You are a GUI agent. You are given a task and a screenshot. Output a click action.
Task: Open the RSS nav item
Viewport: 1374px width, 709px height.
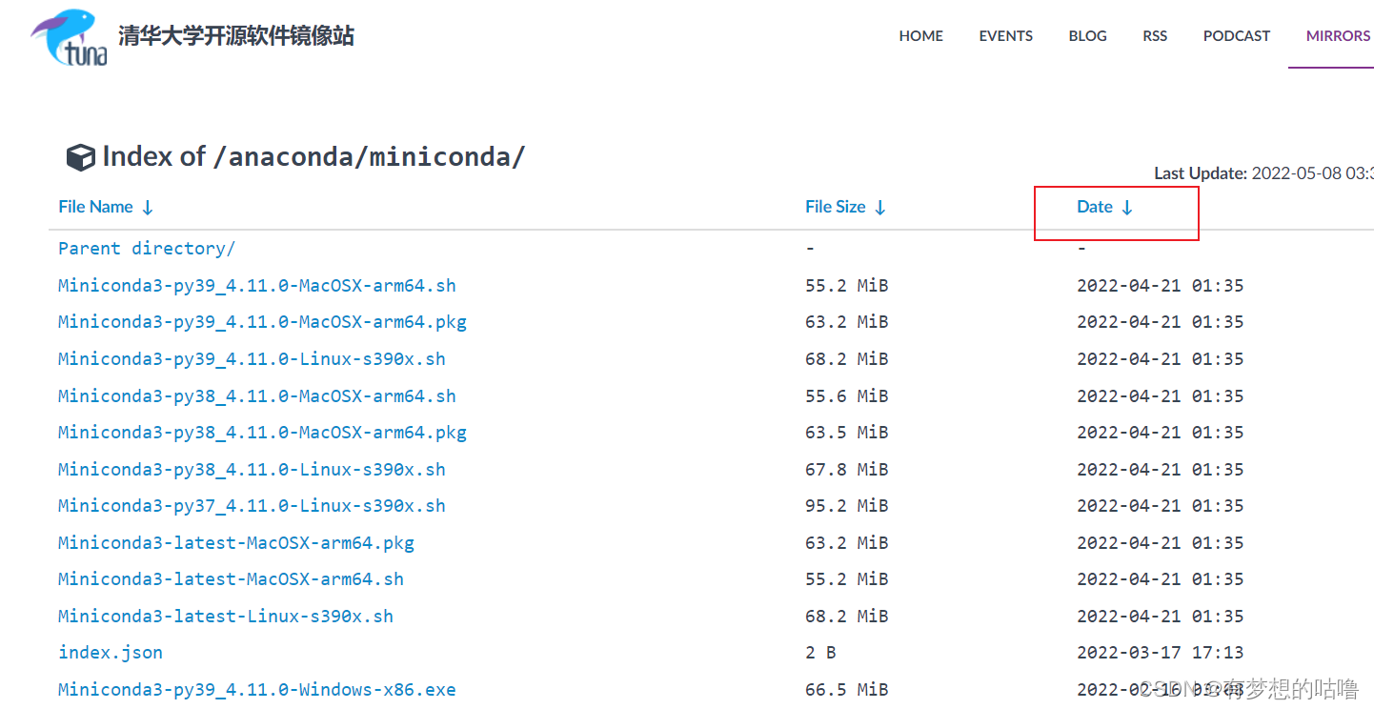pyautogui.click(x=1155, y=36)
